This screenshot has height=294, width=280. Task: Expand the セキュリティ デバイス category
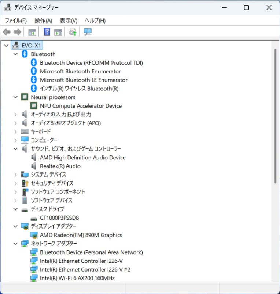[x=15, y=183]
